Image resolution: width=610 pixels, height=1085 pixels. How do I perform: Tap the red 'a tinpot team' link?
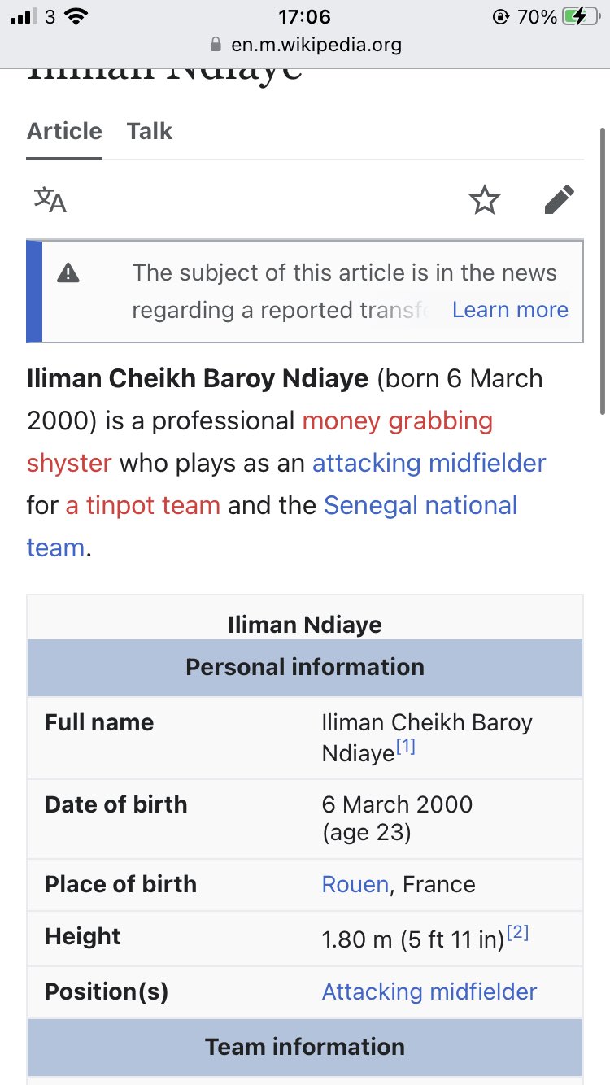[143, 506]
